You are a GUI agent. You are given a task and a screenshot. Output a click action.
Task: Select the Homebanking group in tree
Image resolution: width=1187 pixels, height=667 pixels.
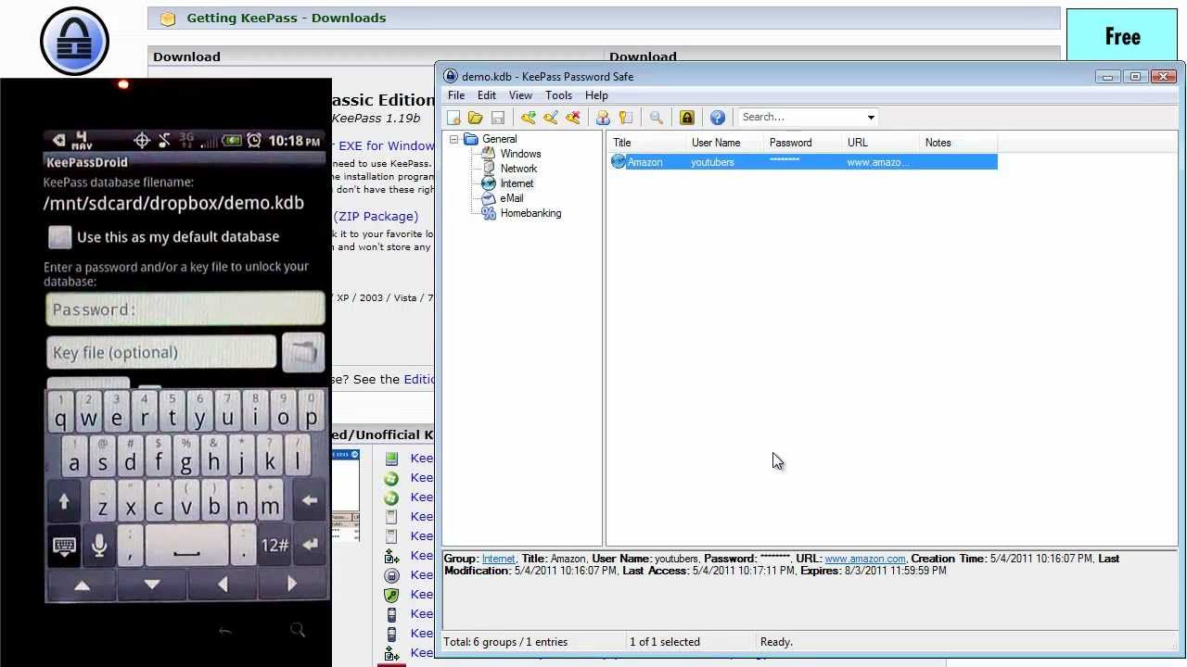pos(530,213)
